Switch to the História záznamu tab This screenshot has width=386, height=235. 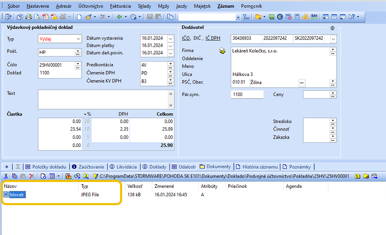257,166
